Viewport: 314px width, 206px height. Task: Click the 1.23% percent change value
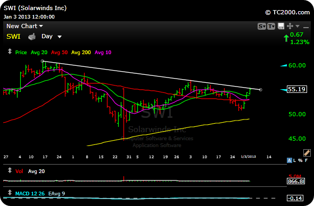click(x=300, y=42)
